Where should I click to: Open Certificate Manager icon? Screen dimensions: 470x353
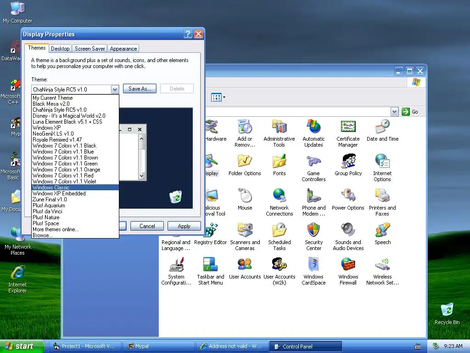[x=348, y=133]
